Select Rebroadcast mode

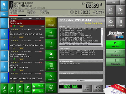tap(115, 62)
